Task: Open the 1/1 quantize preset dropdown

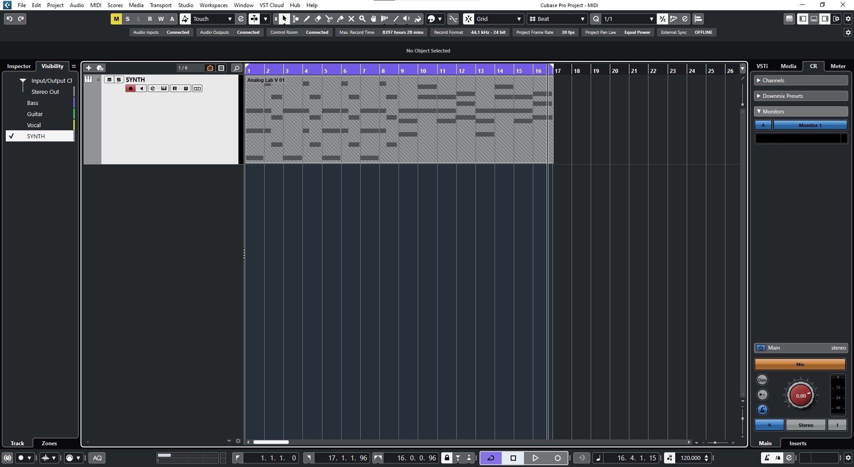Action: [x=628, y=19]
